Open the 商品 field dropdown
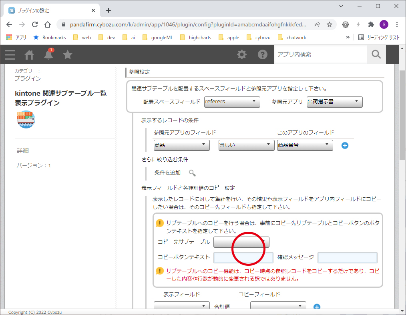This screenshot has width=406, height=315. 181,145
